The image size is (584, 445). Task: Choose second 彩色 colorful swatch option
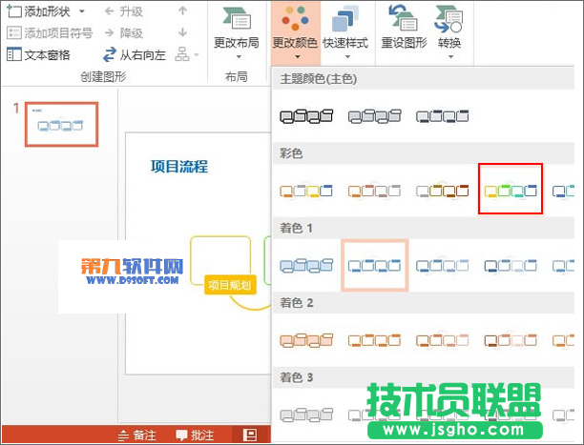coord(374,191)
